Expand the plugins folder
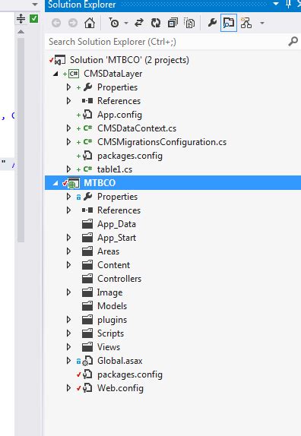This screenshot has height=436, width=301. click(68, 320)
